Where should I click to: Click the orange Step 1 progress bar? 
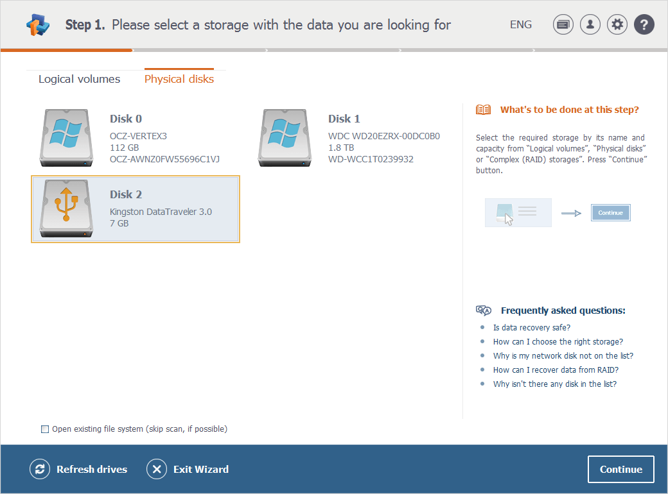[x=66, y=49]
